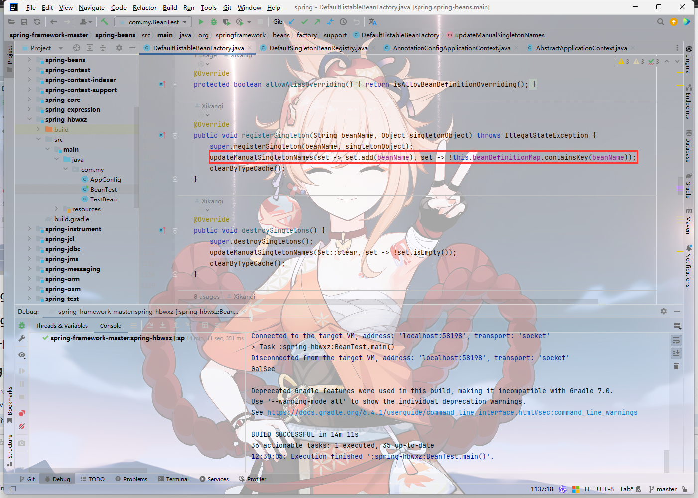Screen dimensions: 698x498
Task: Toggle scroll-to-end in the console output
Action: (676, 353)
